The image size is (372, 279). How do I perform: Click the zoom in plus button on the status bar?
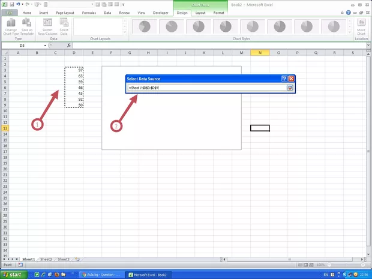[x=363, y=265]
